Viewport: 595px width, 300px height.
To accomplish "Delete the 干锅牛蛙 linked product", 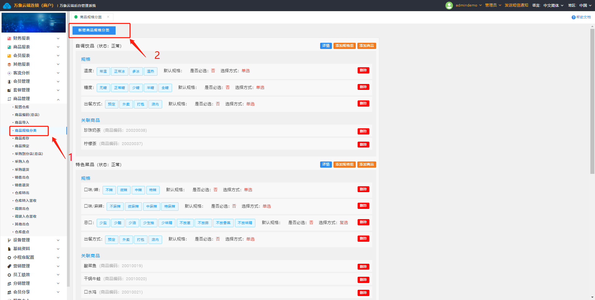I will click(x=363, y=280).
